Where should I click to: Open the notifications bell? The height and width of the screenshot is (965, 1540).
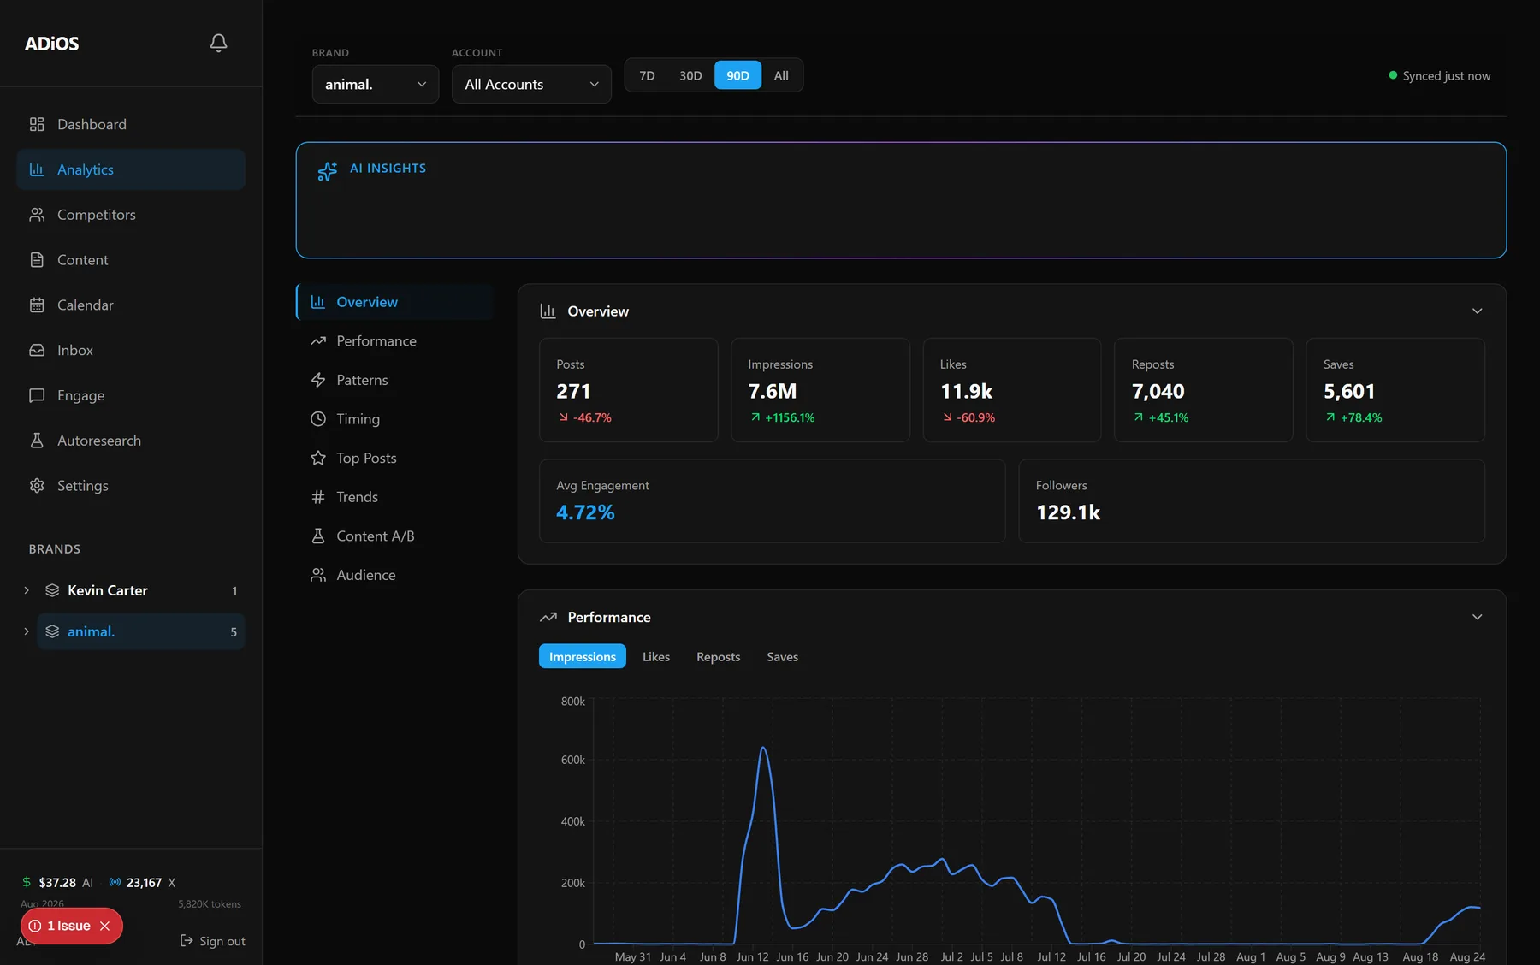218,43
